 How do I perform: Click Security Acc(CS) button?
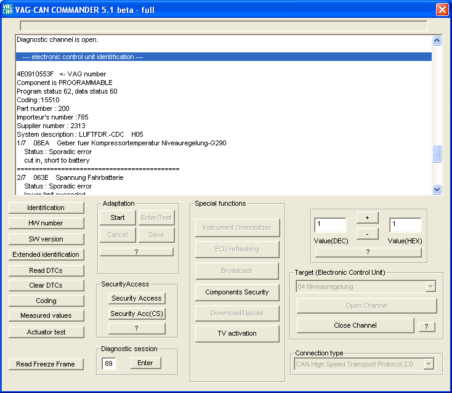[137, 314]
